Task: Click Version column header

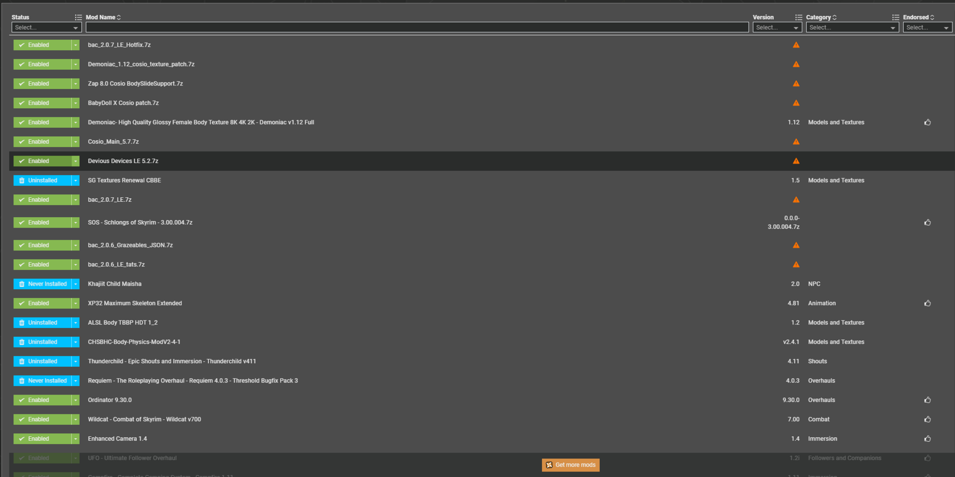Action: (x=763, y=17)
